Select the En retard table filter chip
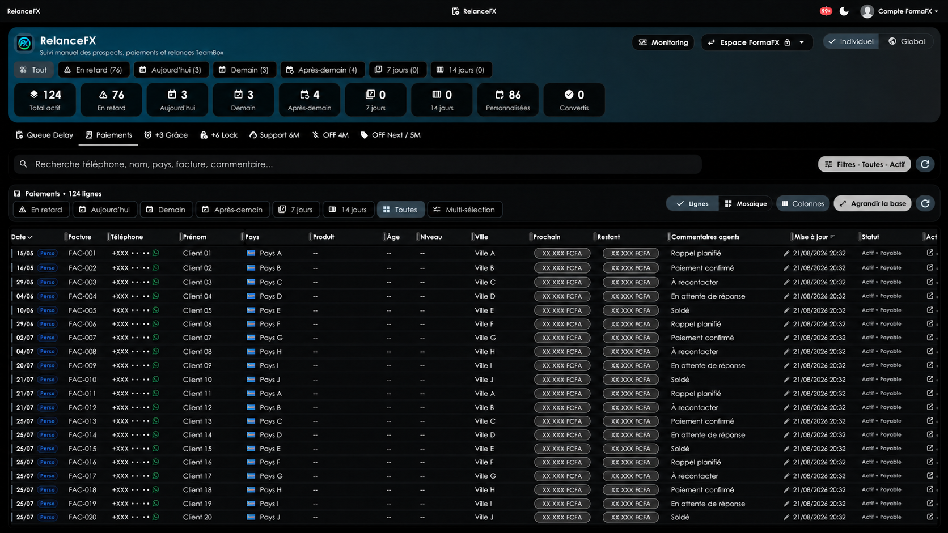Viewport: 948px width, 533px height. [41, 210]
